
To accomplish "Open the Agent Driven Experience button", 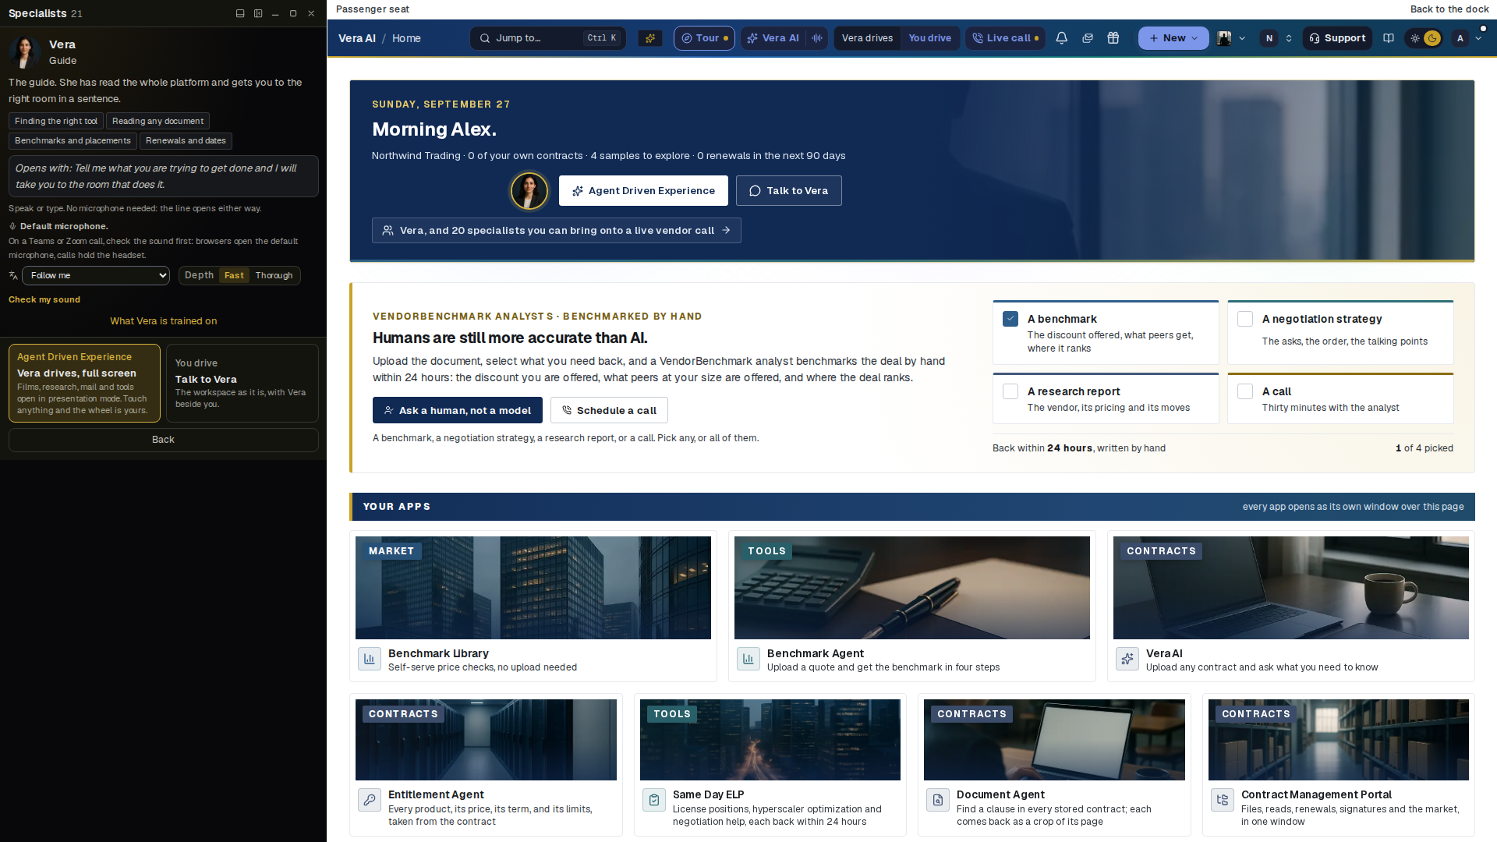I will pyautogui.click(x=643, y=191).
